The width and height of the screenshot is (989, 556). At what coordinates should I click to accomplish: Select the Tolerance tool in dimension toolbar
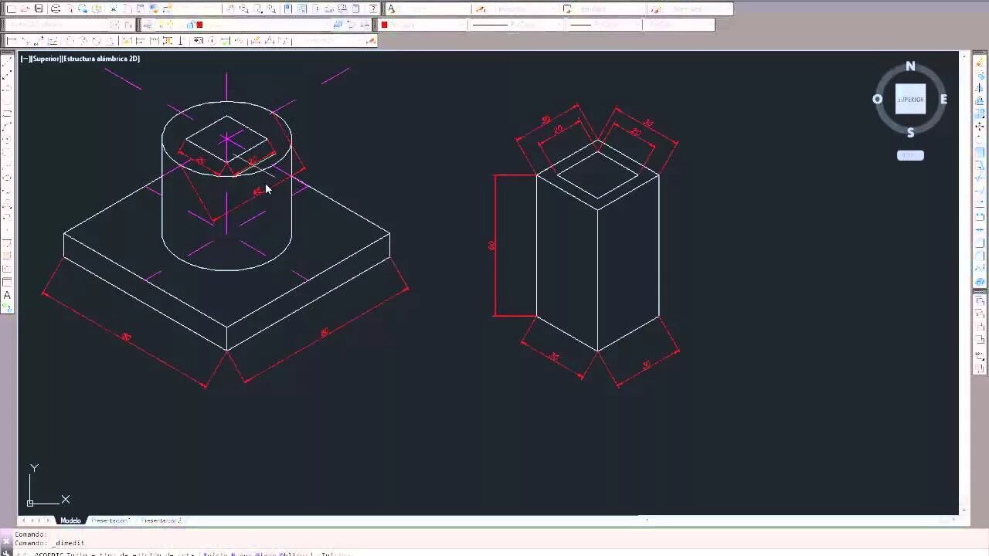coord(198,40)
